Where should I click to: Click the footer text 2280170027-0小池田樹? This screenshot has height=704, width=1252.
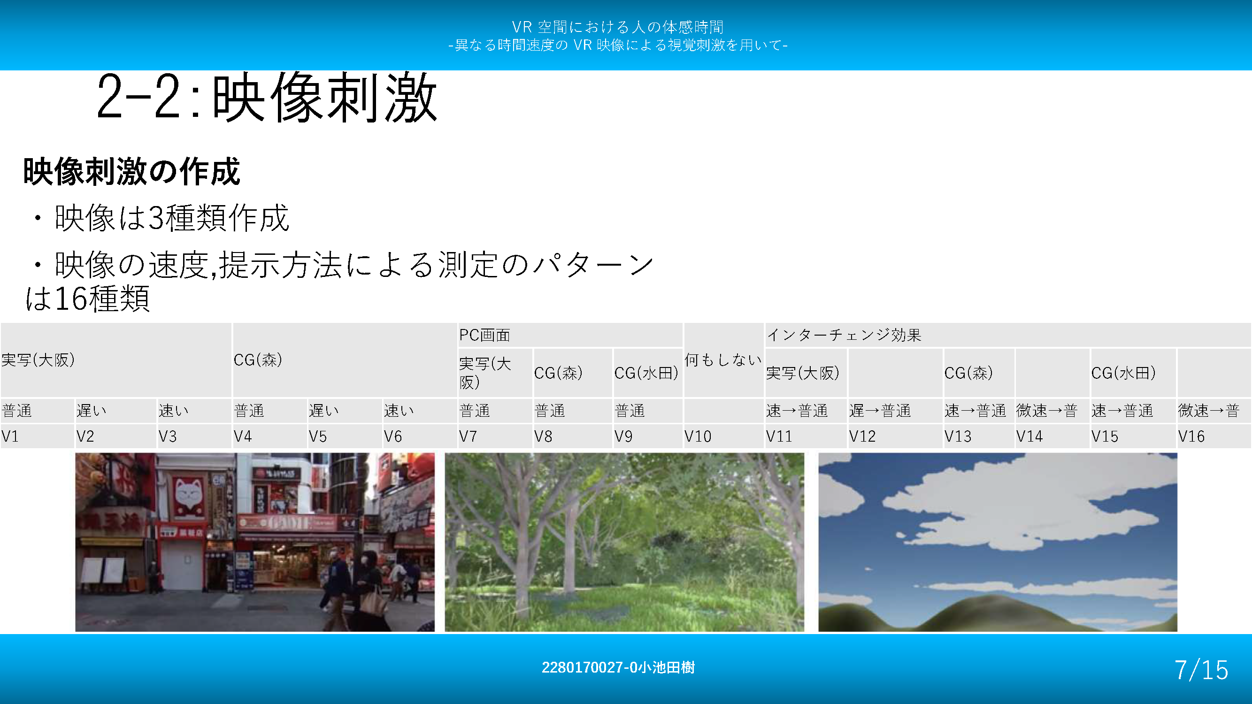618,667
